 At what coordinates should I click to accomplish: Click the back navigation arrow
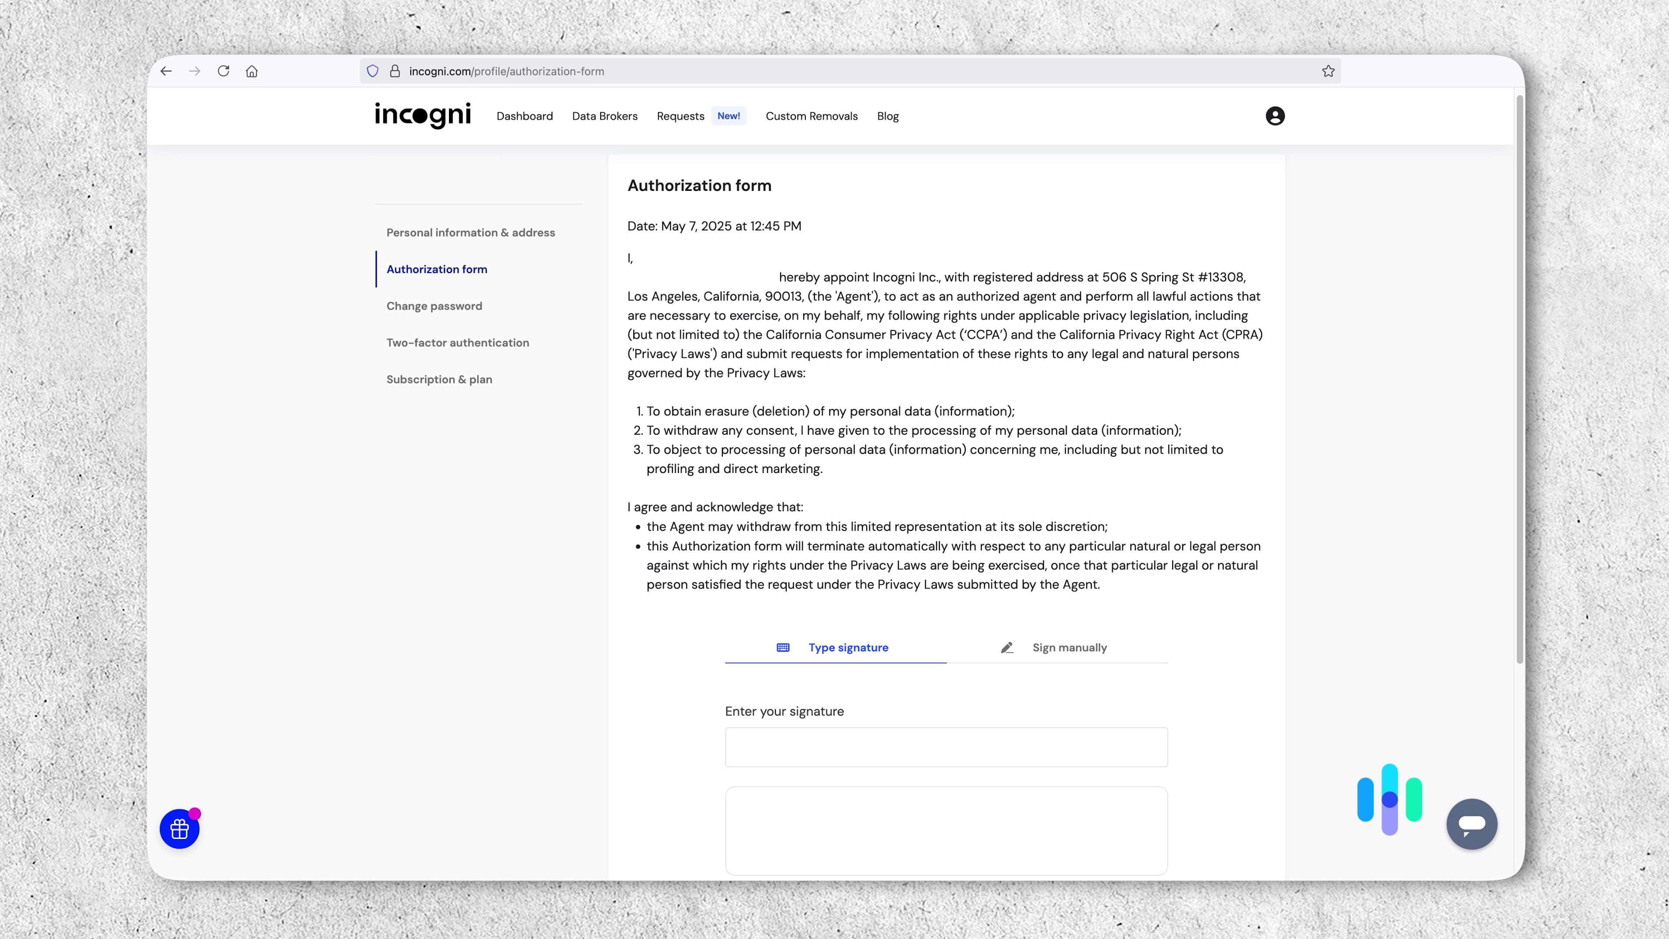coord(166,71)
